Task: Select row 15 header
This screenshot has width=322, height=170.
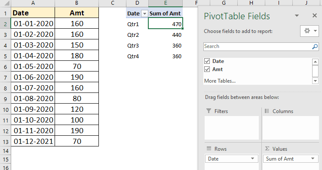Action: 5,159
